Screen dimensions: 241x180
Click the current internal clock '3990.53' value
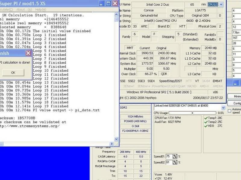click(146, 53)
